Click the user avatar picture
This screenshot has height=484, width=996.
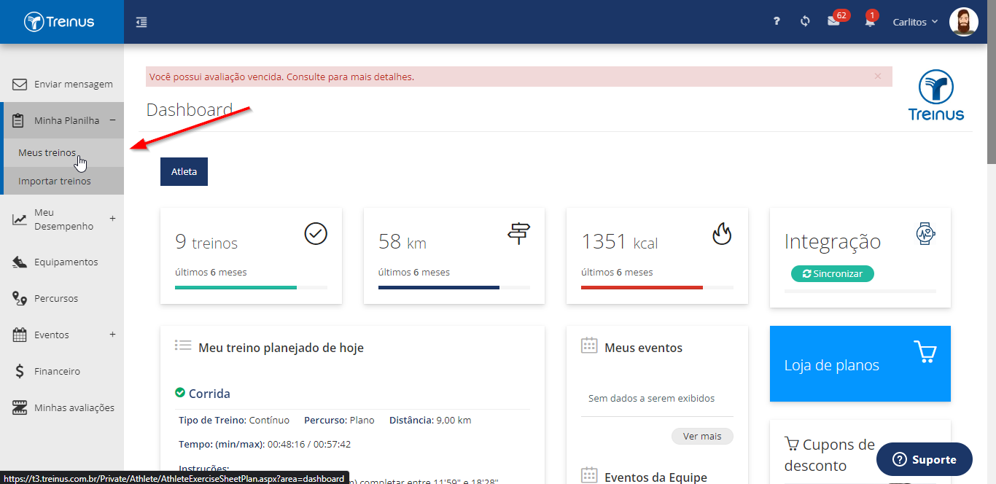(x=964, y=22)
